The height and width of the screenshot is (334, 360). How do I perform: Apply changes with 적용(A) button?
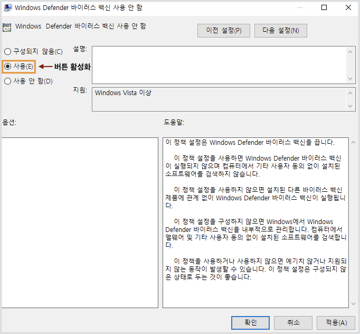pos(336,322)
